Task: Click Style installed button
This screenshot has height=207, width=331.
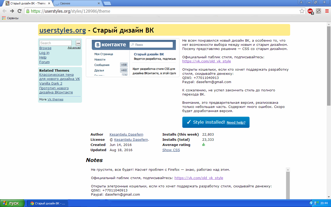Action: (x=216, y=122)
